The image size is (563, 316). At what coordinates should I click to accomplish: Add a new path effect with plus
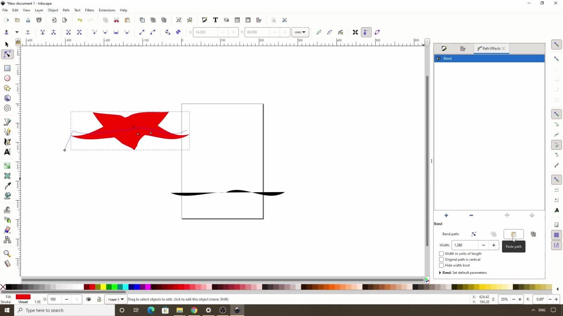[x=446, y=215]
